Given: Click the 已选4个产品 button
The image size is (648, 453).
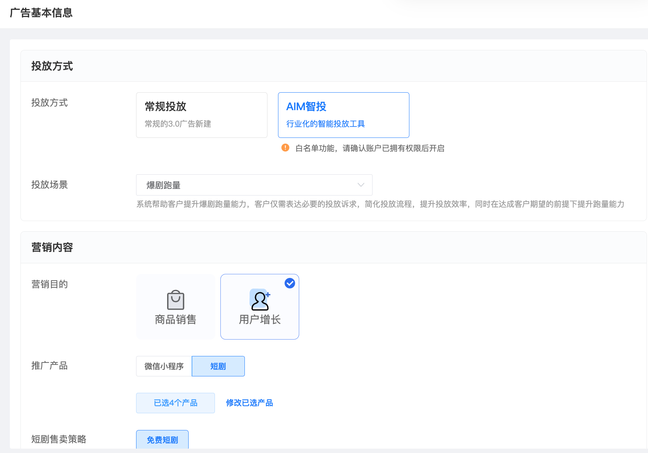Looking at the screenshot, I should point(175,403).
